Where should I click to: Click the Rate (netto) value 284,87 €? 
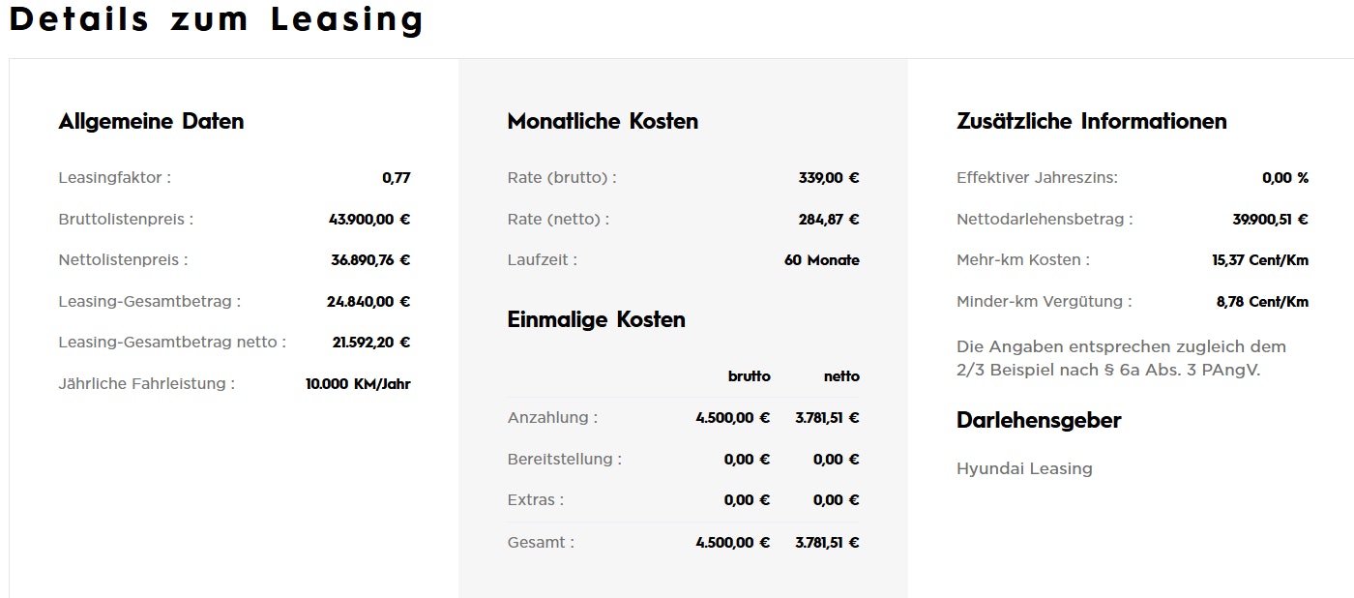(x=829, y=220)
